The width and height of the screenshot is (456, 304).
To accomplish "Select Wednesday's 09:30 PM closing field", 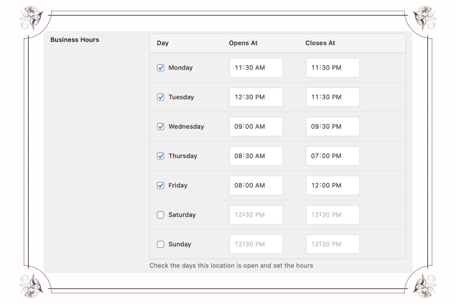I will point(332,126).
